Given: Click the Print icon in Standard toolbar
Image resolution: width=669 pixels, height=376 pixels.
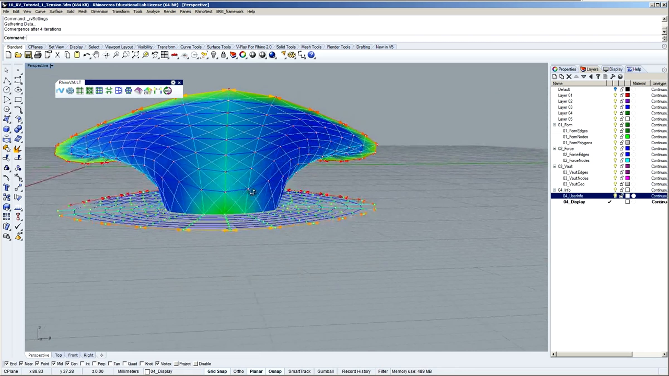Looking at the screenshot, I should (38, 55).
